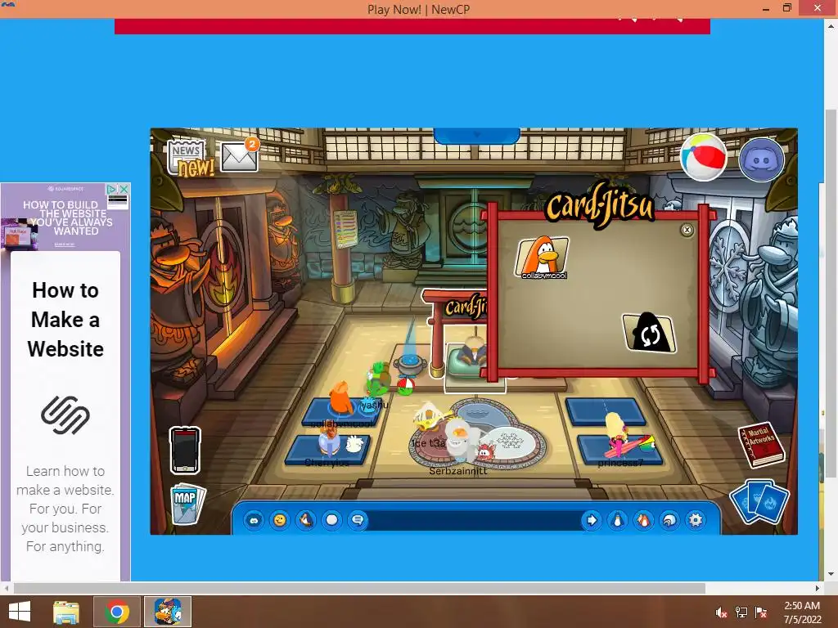Open the penguin actions menu
838x628 pixels.
306,520
